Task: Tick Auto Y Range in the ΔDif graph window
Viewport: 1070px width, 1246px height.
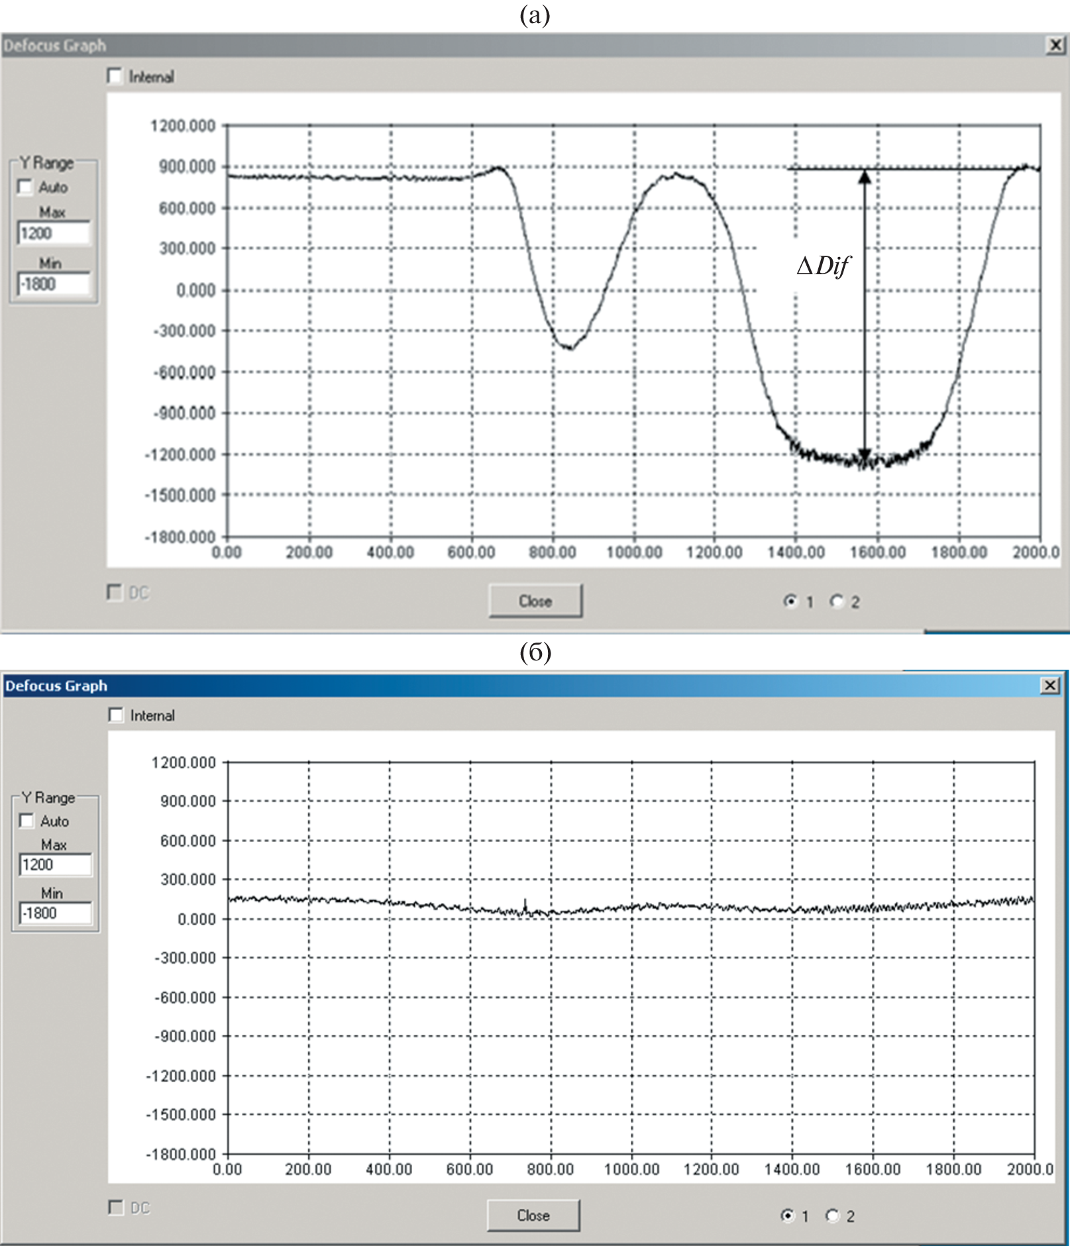Action: point(26,187)
